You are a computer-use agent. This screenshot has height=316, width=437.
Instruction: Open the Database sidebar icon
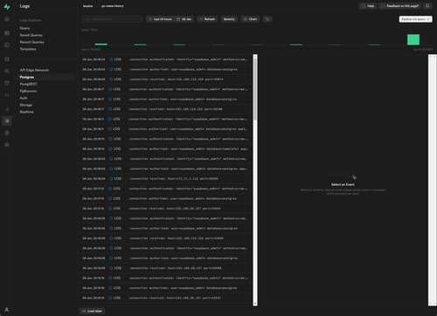click(7, 59)
